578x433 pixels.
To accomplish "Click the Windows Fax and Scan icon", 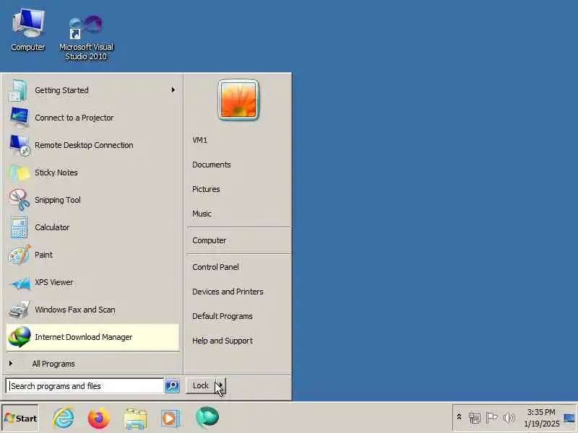I will 20,310.
